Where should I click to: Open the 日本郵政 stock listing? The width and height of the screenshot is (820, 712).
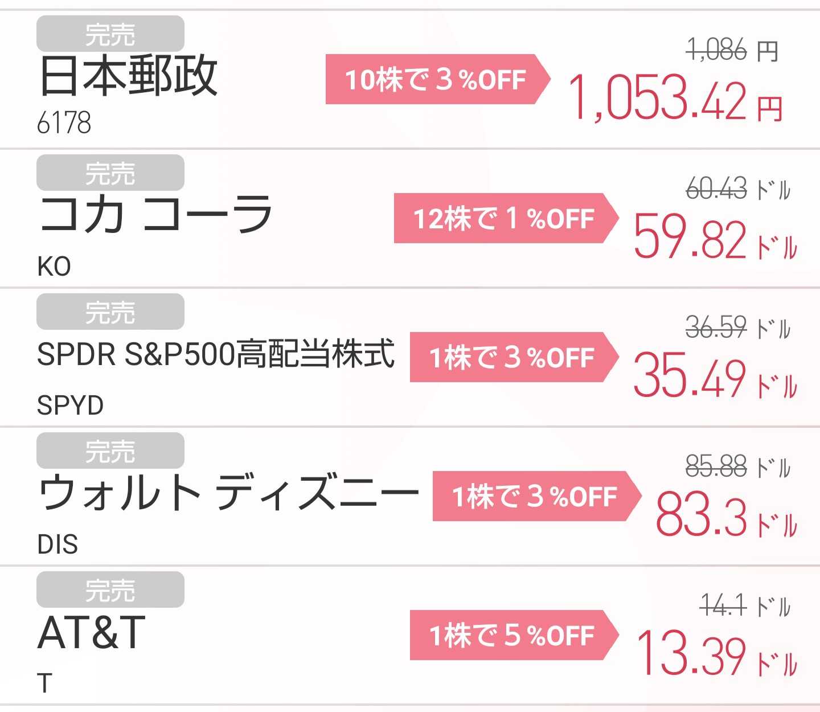click(410, 79)
